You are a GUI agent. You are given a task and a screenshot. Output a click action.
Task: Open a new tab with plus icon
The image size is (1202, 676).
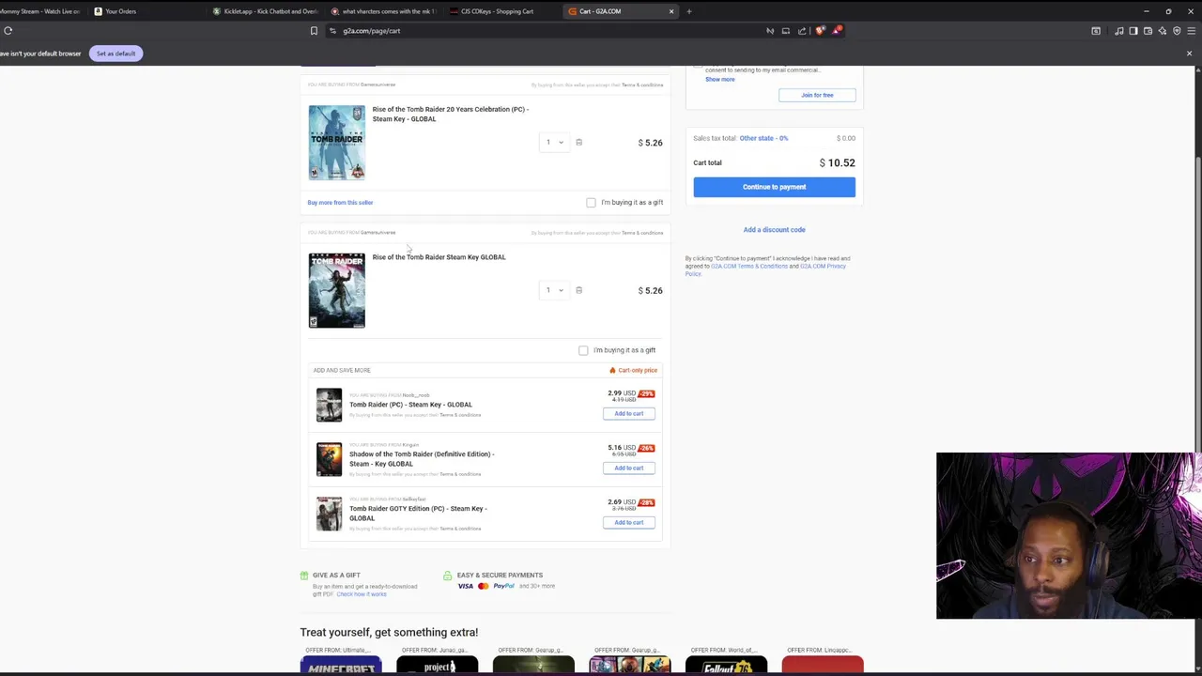click(x=688, y=11)
